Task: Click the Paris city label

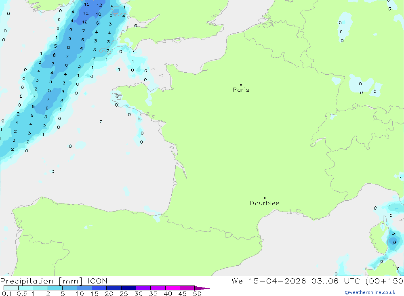Action: coord(241,90)
